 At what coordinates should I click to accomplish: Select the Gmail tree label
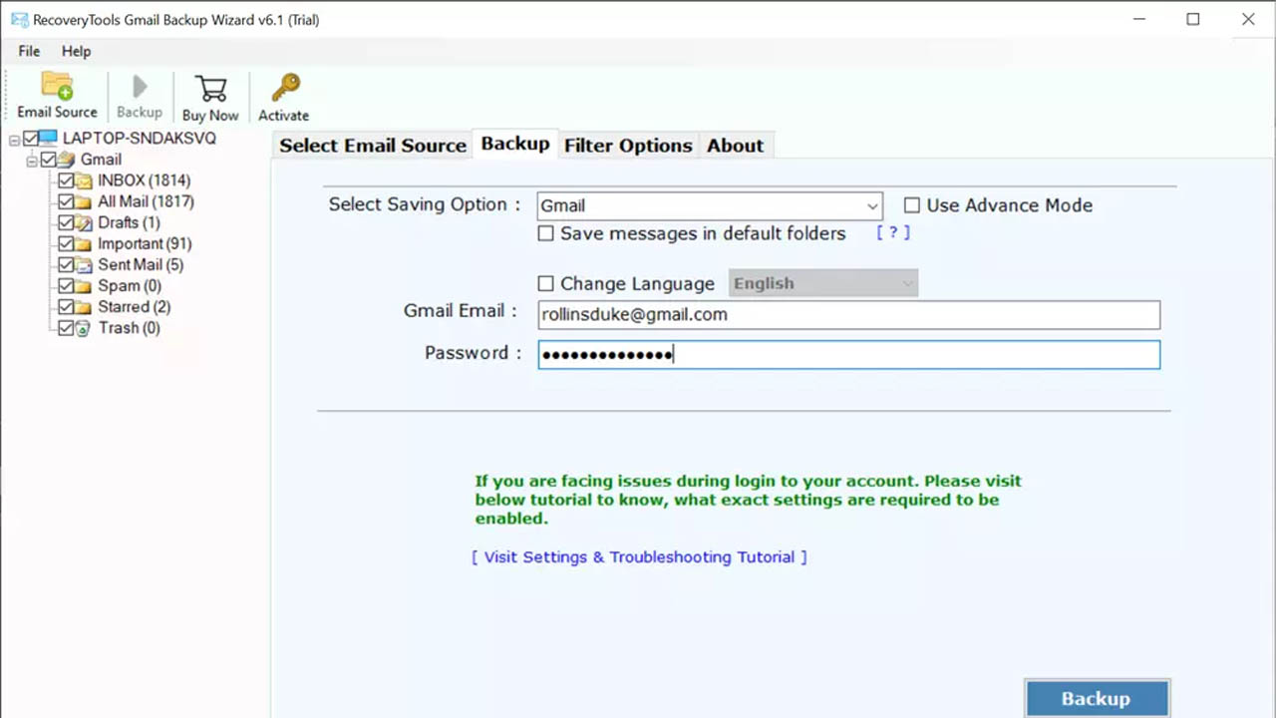coord(101,160)
